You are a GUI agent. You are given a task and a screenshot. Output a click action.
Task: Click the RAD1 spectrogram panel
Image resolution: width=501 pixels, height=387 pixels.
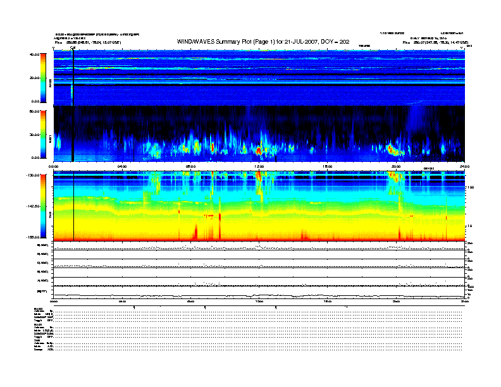click(259, 134)
